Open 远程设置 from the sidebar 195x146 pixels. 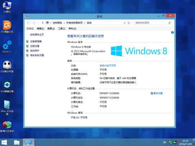pyautogui.click(x=35, y=46)
